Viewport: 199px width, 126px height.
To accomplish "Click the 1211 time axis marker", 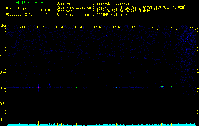I will click(22, 27).
